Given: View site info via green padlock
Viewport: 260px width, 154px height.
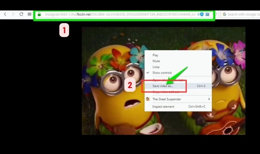Looking at the screenshot, I should coord(39,14).
